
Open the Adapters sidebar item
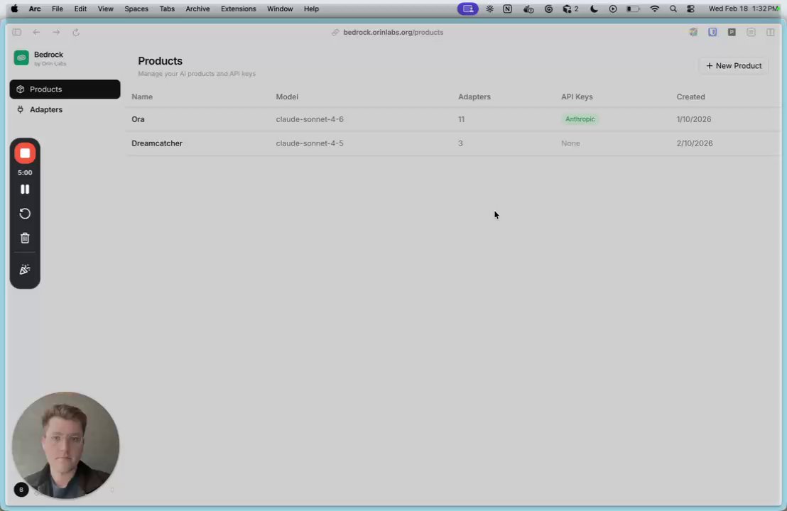click(65, 109)
